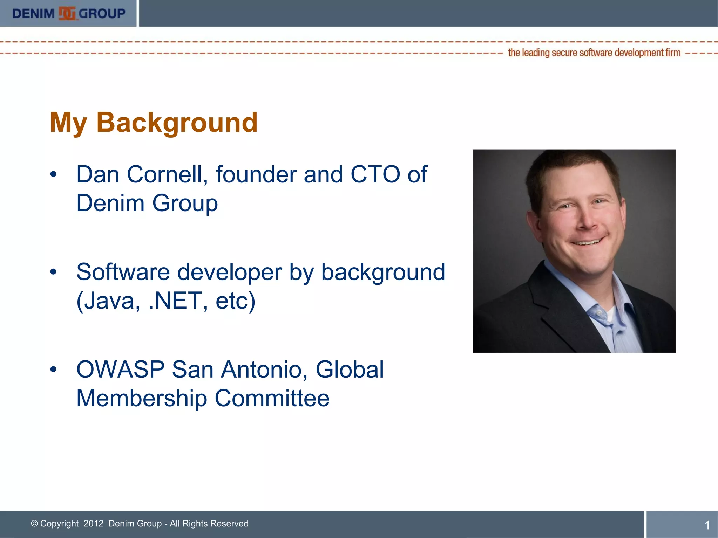The image size is (718, 538).
Task: Click the copyright 2012 footer text
Action: [x=140, y=523]
